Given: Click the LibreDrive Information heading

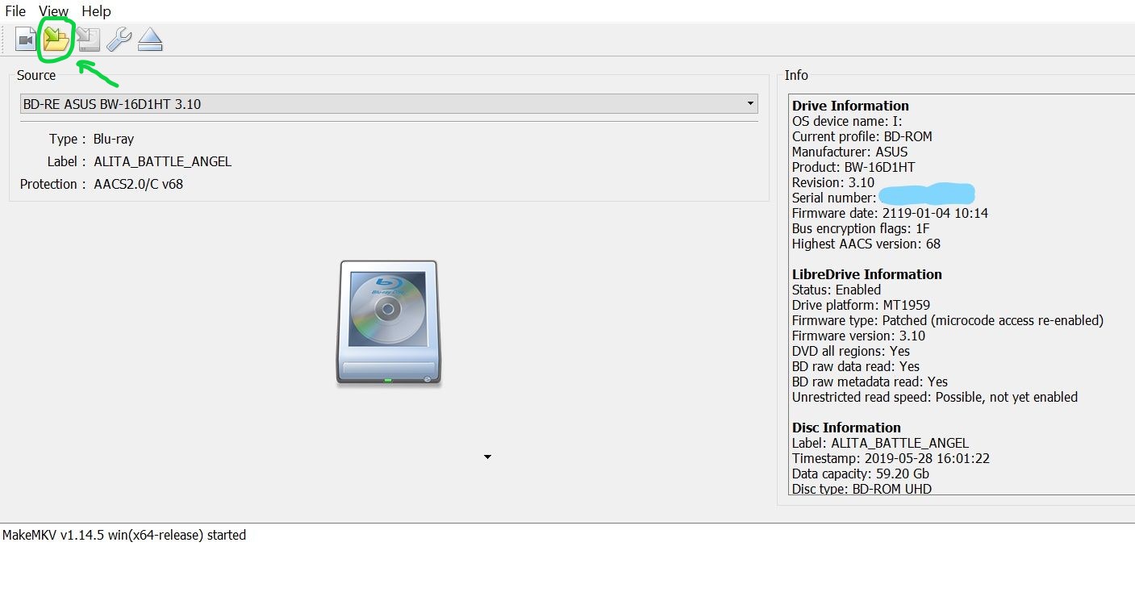Looking at the screenshot, I should pyautogui.click(x=867, y=274).
